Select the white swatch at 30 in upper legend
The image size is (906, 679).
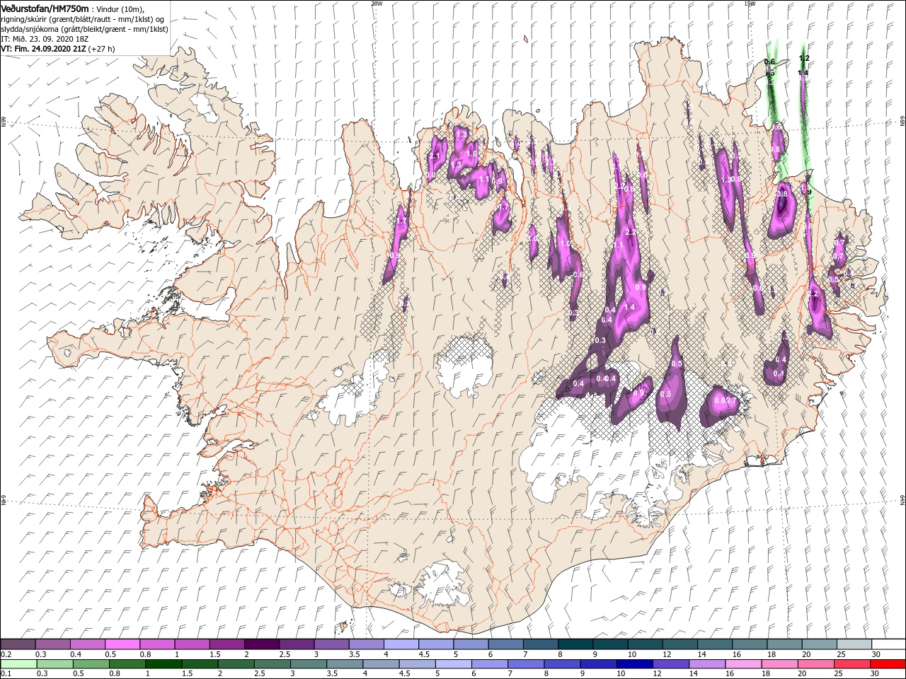888,644
